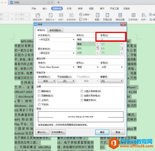
Task: Open the 纸张方向 page orientation tool
Action: coord(38,17)
